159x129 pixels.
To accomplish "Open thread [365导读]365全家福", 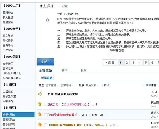I will pos(61,115).
